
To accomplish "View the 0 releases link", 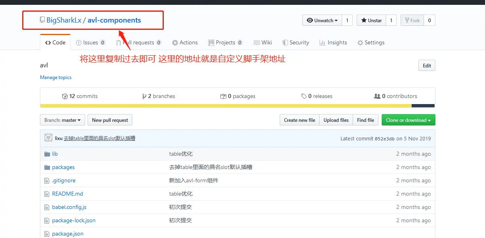I will coord(317,96).
